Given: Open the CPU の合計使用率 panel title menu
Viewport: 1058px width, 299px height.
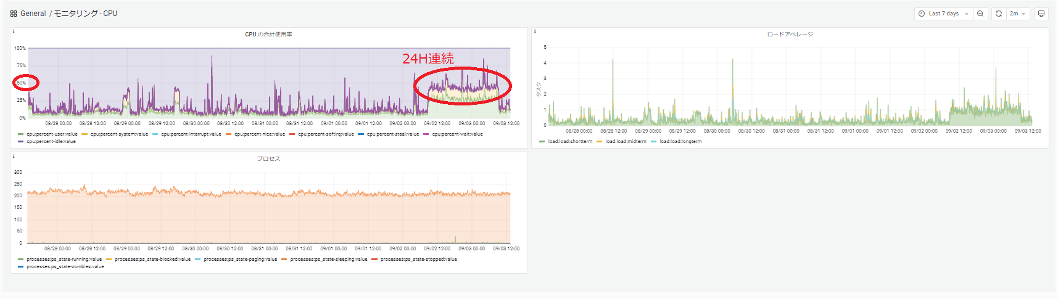Looking at the screenshot, I should tap(268, 35).
